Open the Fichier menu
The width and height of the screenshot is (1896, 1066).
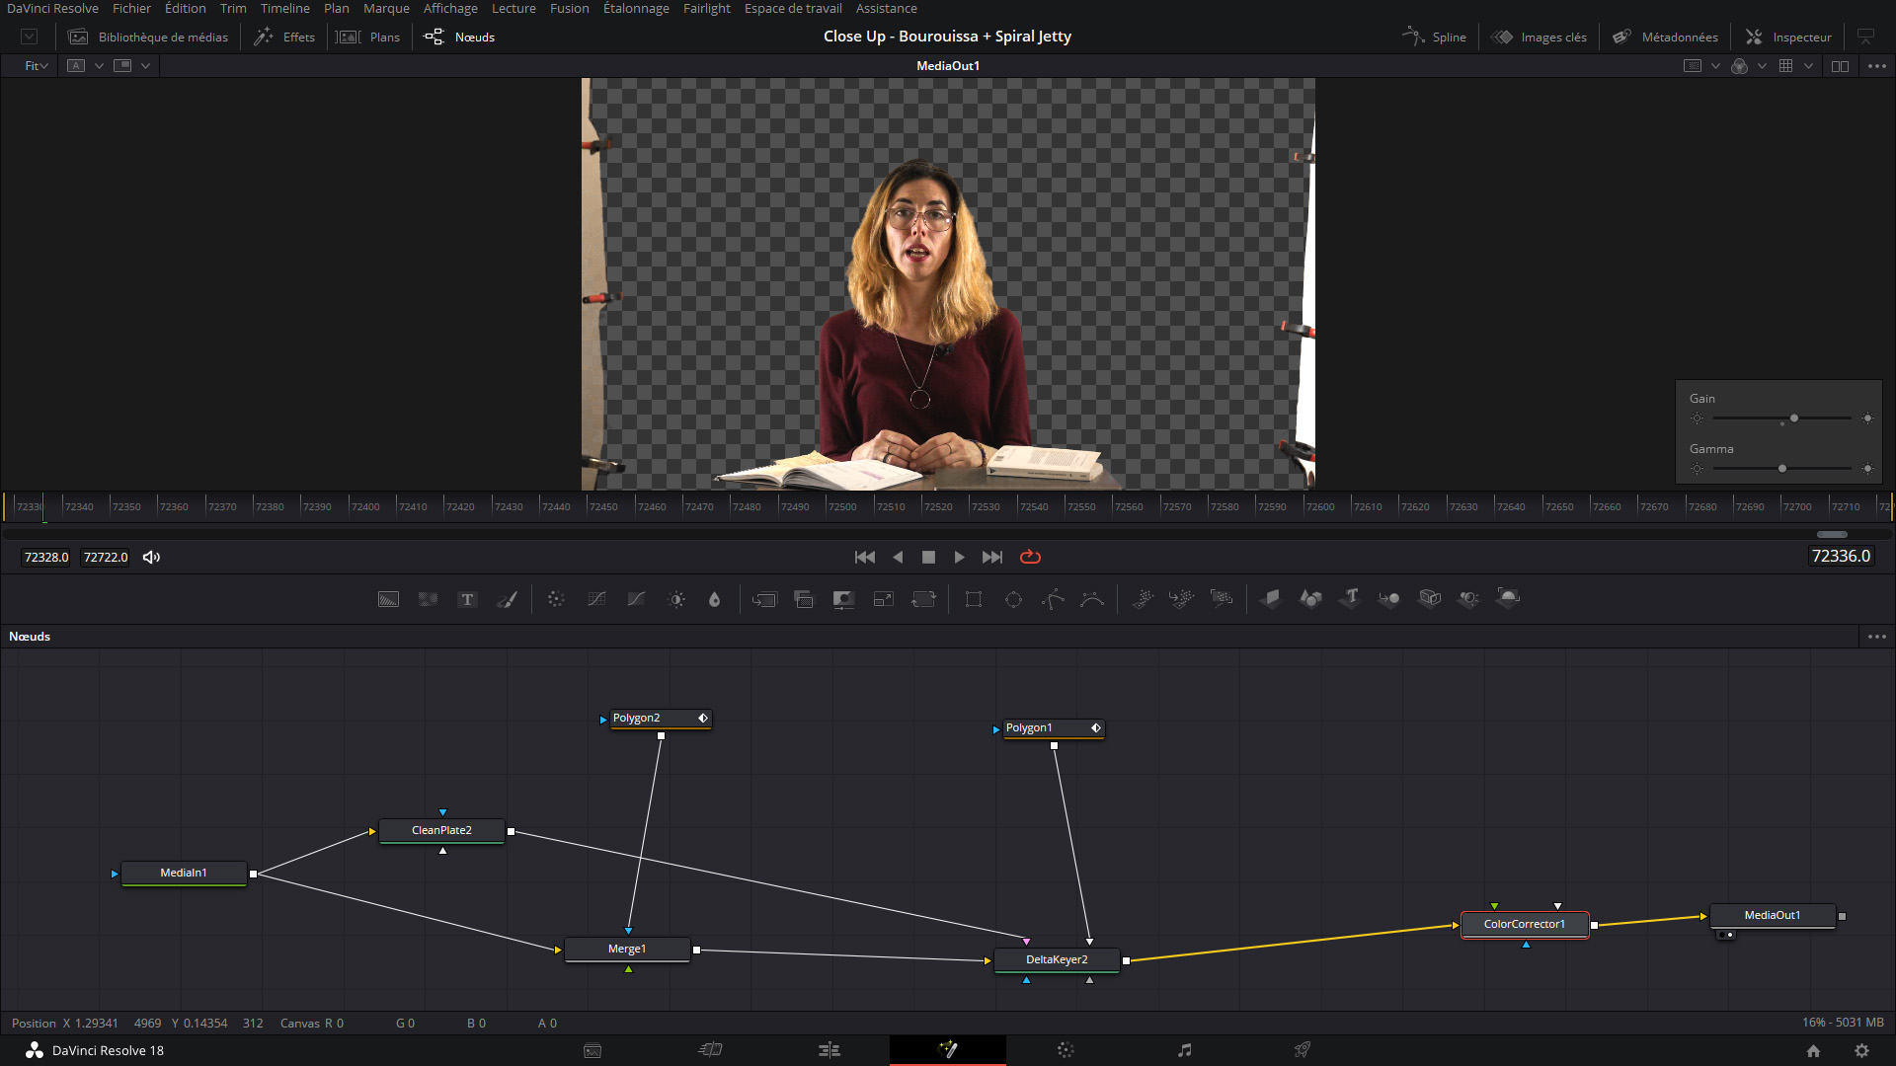pos(131,8)
